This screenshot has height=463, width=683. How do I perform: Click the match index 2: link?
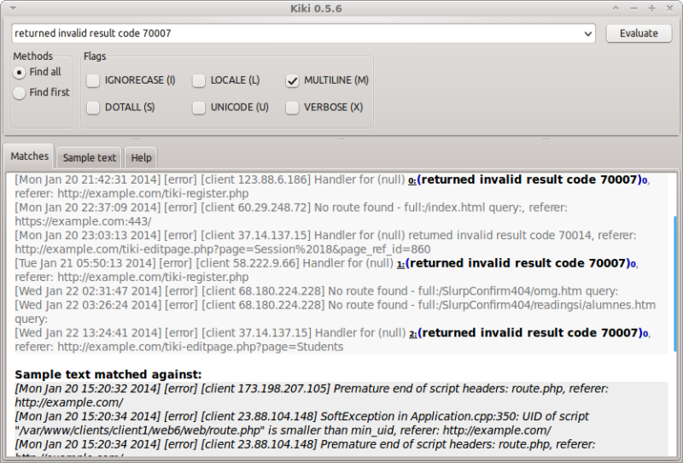412,334
